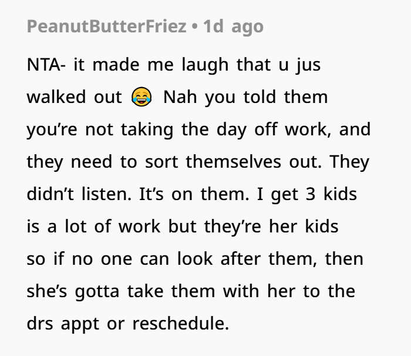Click the text "drs appt"

pos(71,324)
